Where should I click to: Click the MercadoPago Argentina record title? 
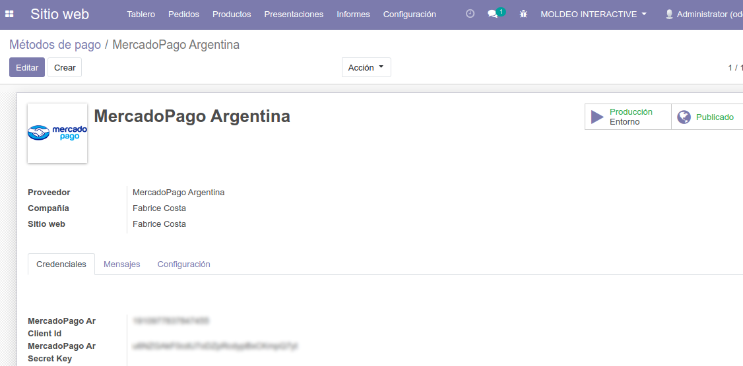pos(192,116)
